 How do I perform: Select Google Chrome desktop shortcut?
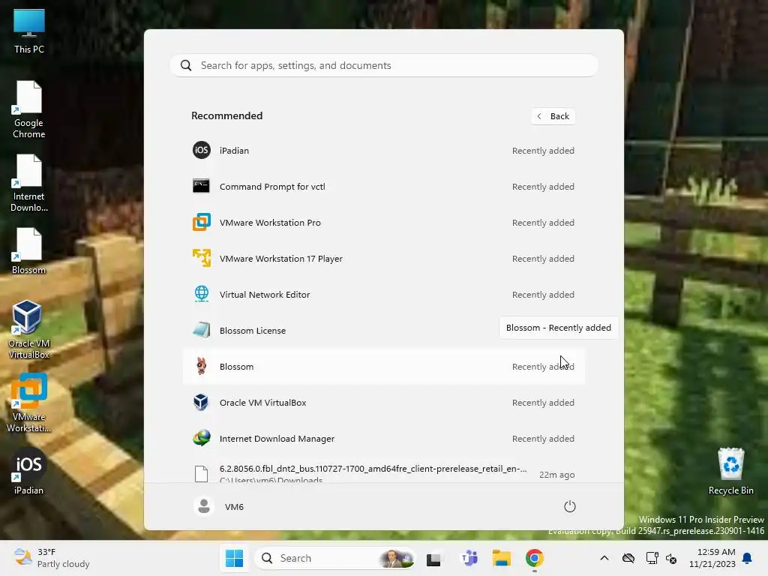29,109
